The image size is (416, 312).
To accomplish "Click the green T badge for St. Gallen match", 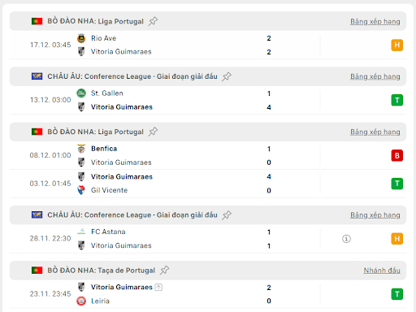I will tap(396, 100).
